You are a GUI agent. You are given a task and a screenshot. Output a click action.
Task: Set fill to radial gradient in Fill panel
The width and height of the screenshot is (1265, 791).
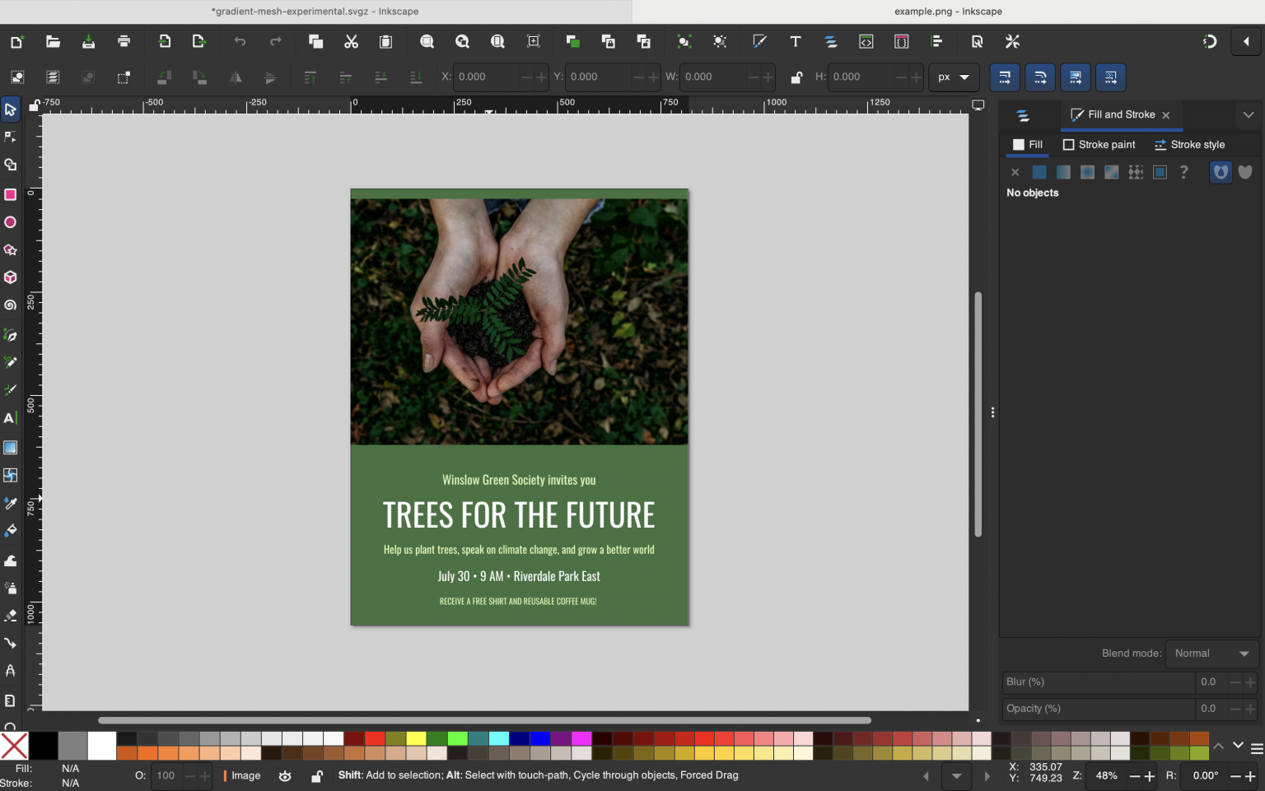pos(1087,172)
